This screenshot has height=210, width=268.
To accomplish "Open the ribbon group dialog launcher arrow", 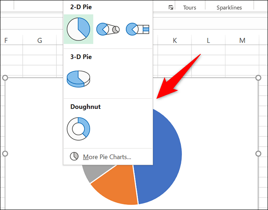I will pyautogui.click(x=171, y=8).
